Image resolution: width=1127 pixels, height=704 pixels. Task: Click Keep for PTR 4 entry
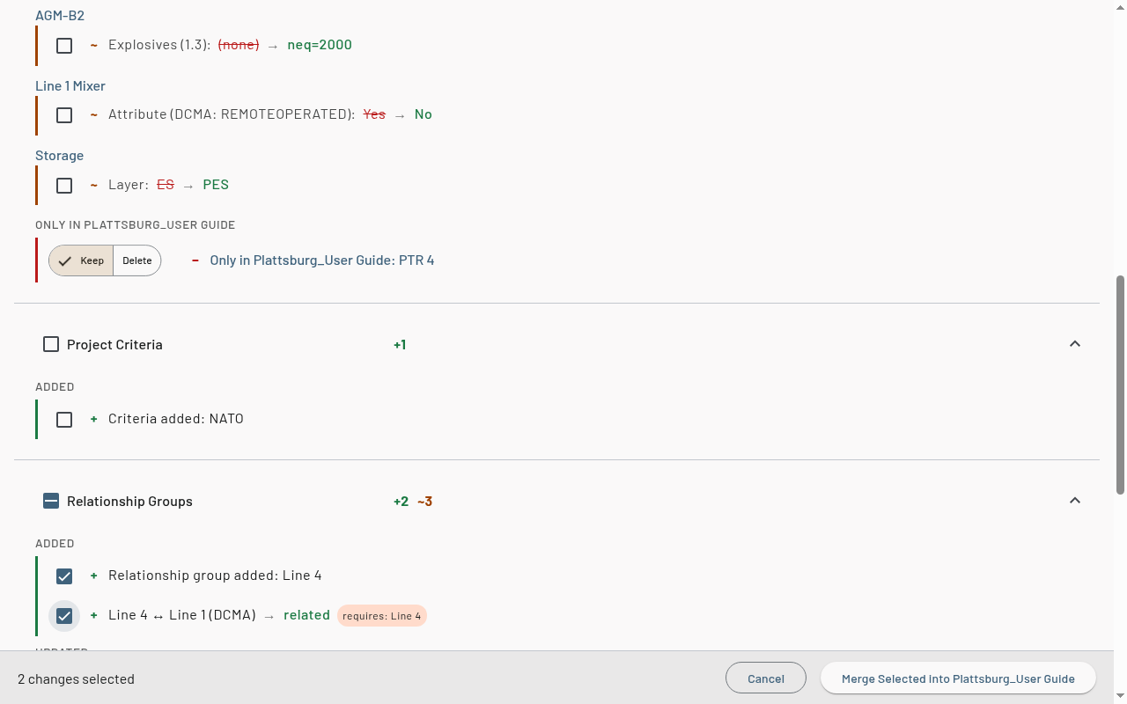(81, 260)
